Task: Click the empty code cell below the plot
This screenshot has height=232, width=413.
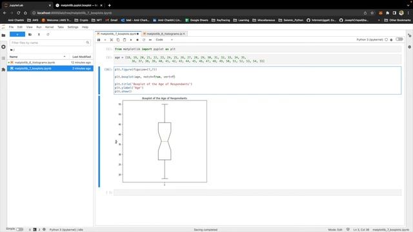Action: pos(257,193)
